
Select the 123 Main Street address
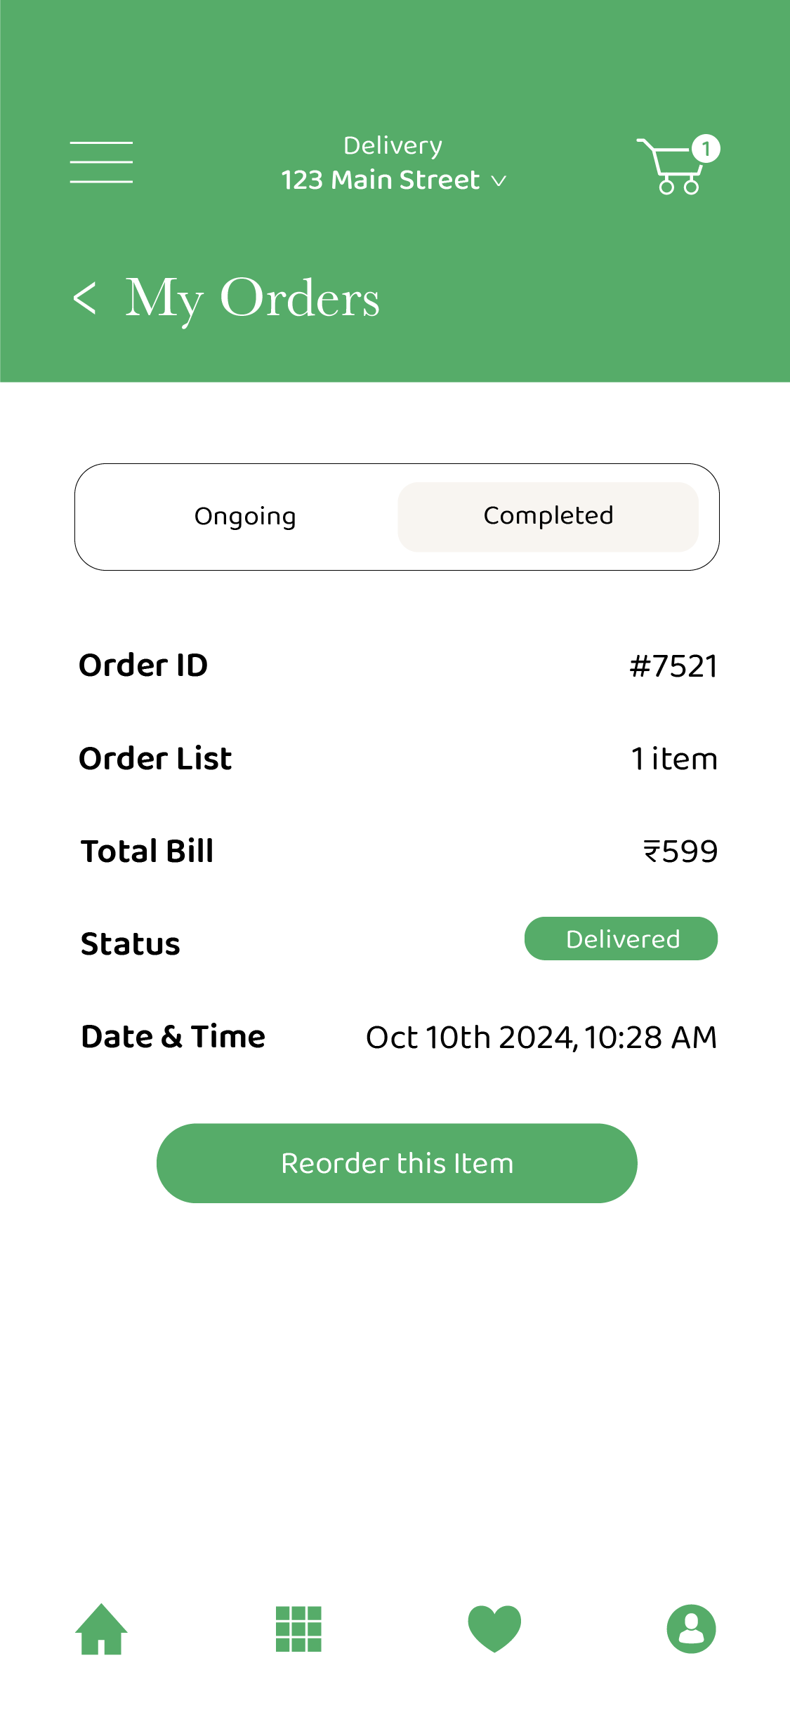pos(381,180)
